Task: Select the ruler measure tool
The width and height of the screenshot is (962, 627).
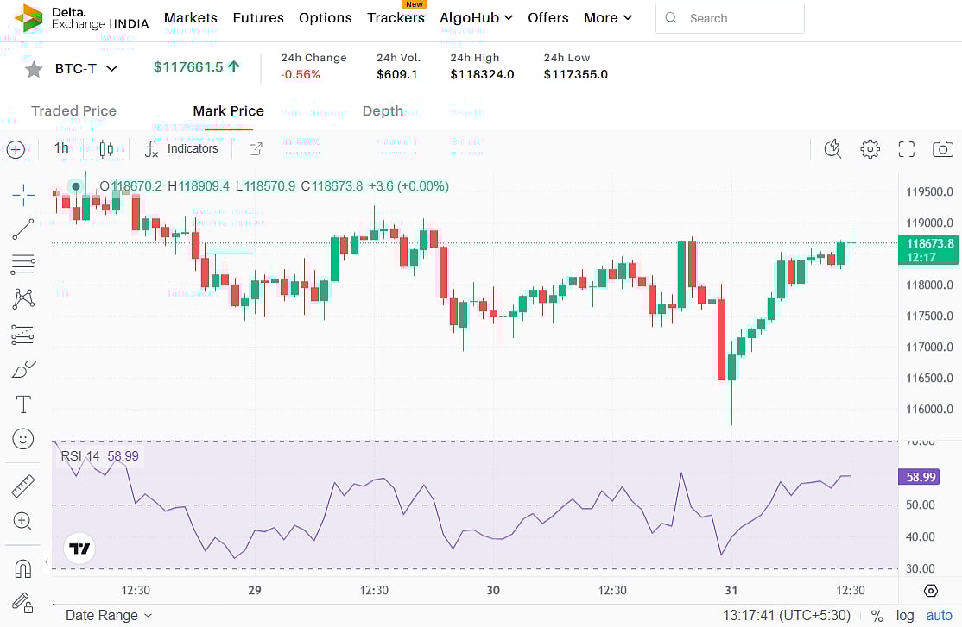Action: [22, 485]
